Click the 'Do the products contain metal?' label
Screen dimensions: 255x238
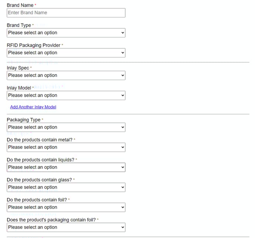point(40,140)
